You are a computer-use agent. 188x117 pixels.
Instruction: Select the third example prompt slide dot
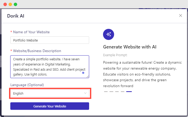tap(117, 91)
